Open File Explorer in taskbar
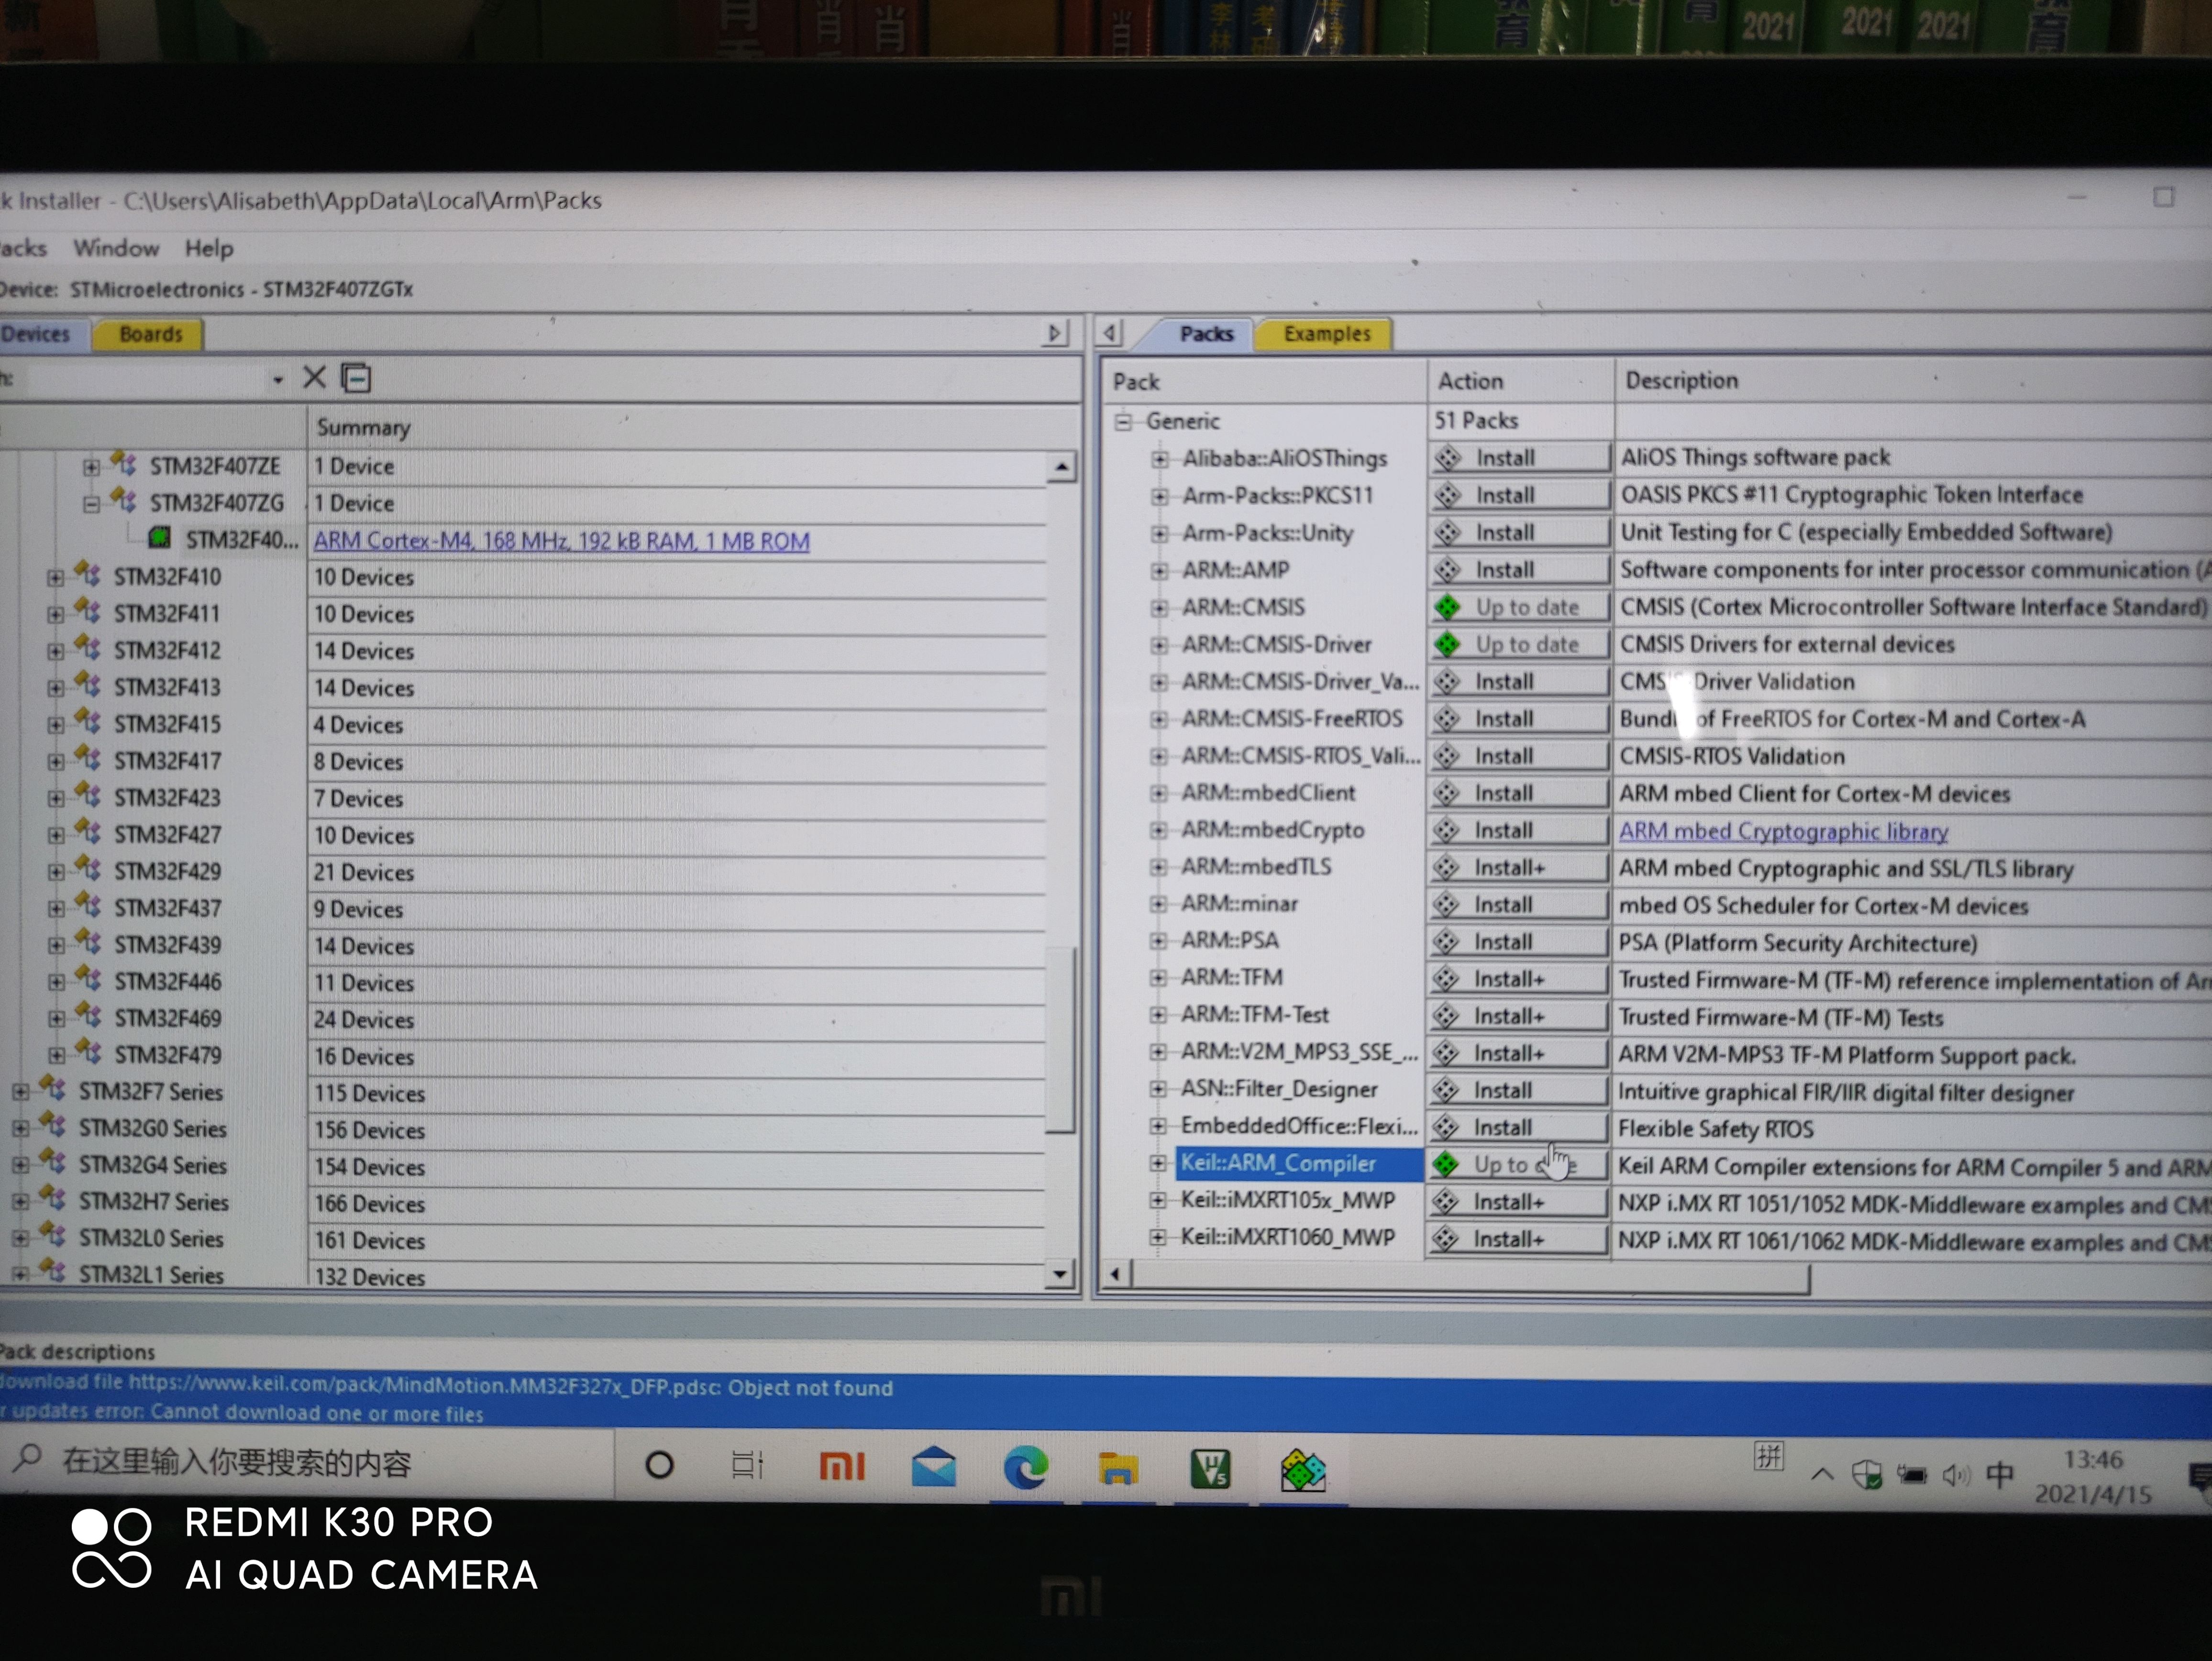 1117,1469
